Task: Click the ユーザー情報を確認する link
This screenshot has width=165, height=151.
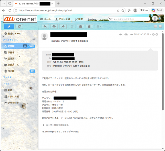Action: click(57, 125)
